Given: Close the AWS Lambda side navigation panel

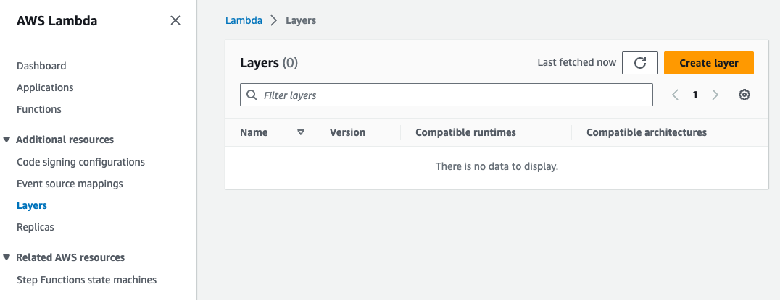Looking at the screenshot, I should click(175, 20).
